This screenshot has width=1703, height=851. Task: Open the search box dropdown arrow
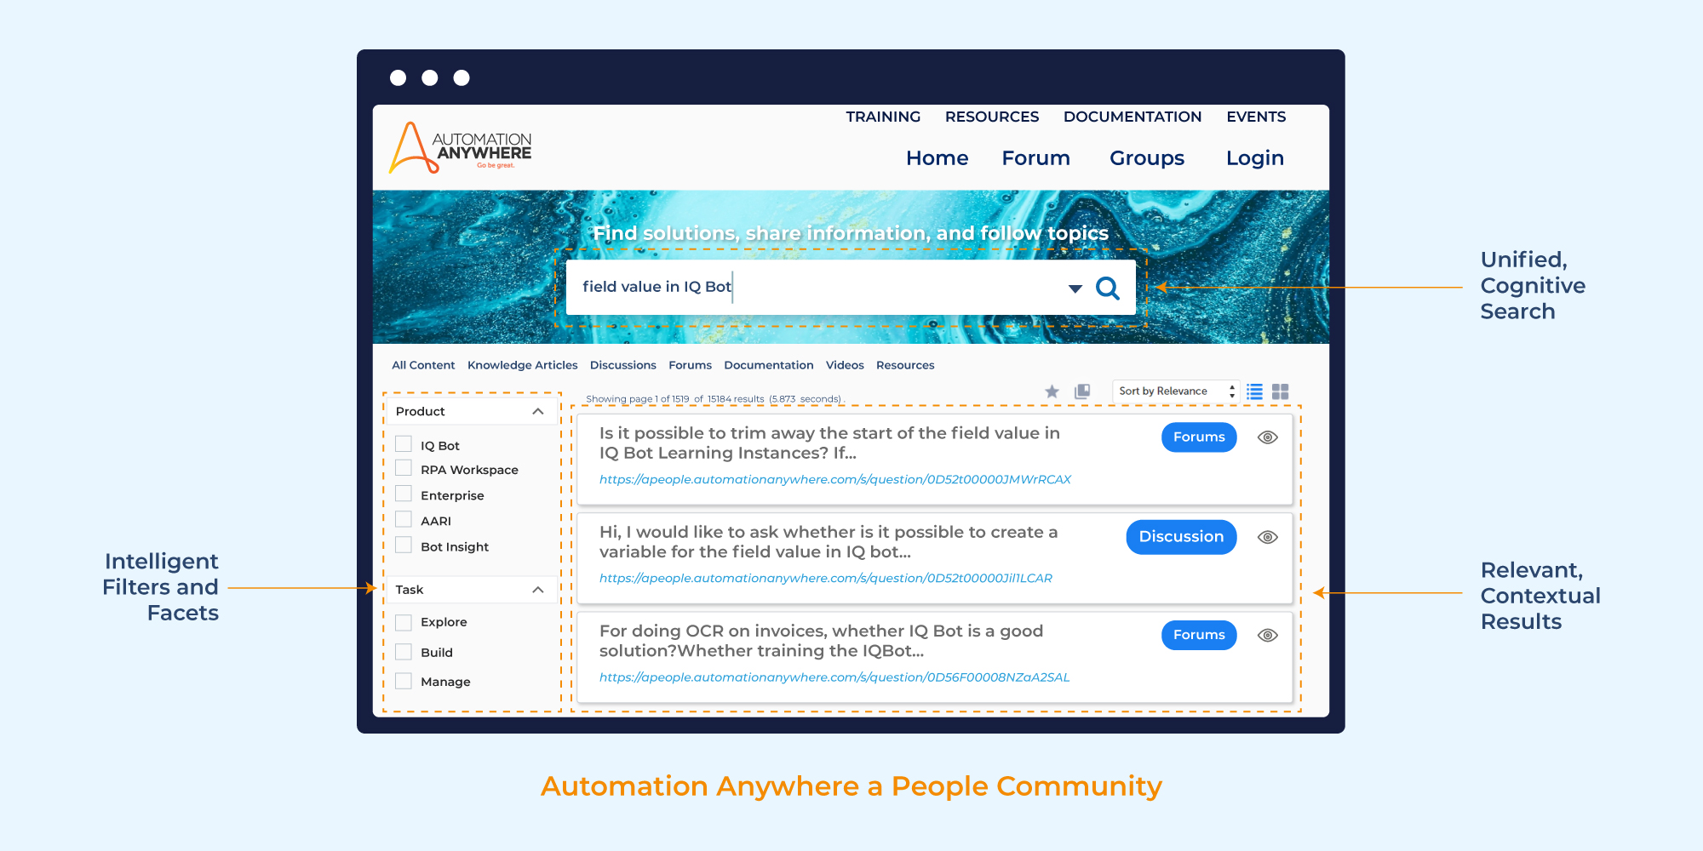click(x=1075, y=288)
